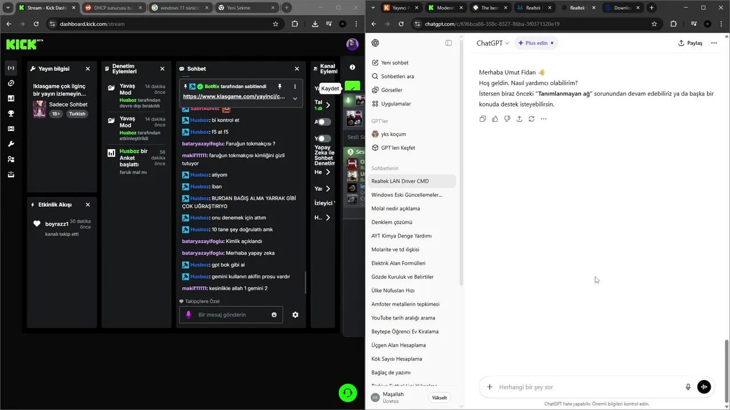This screenshot has height=410, width=730.
Task: Open the stream view icon in Kick sidebar
Action: click(x=11, y=68)
